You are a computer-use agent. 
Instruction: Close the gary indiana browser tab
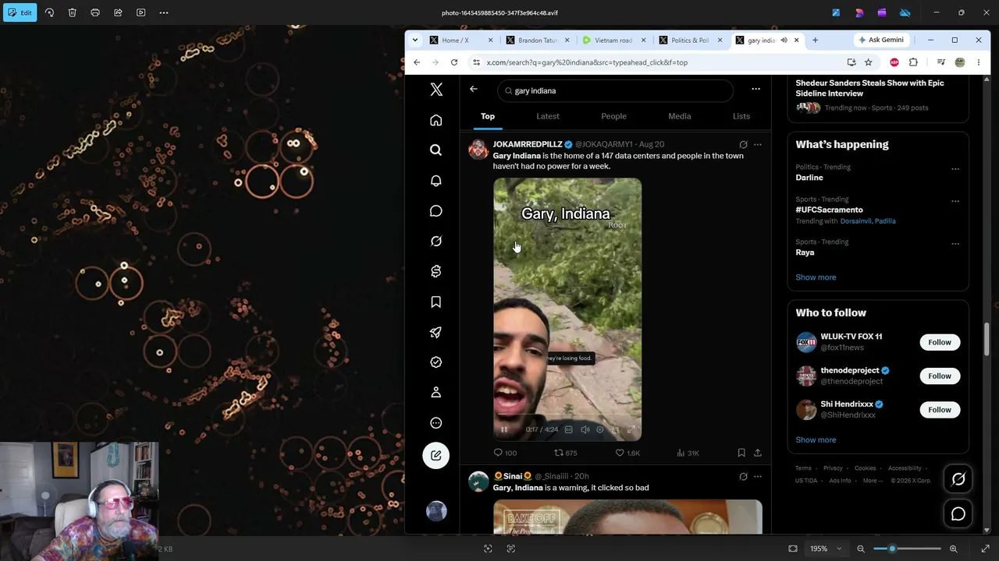pyautogui.click(x=796, y=41)
